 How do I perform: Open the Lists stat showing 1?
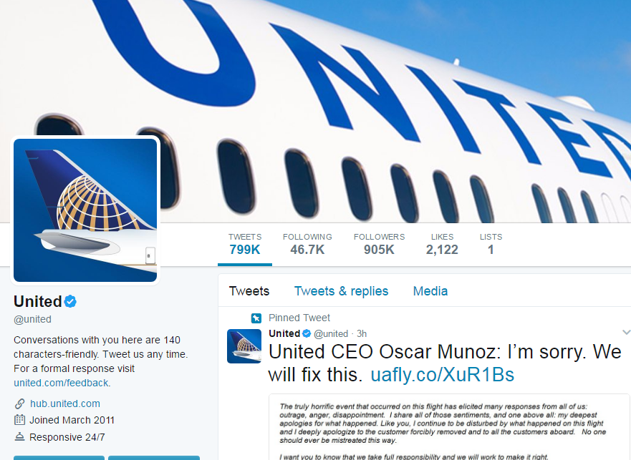(x=491, y=244)
